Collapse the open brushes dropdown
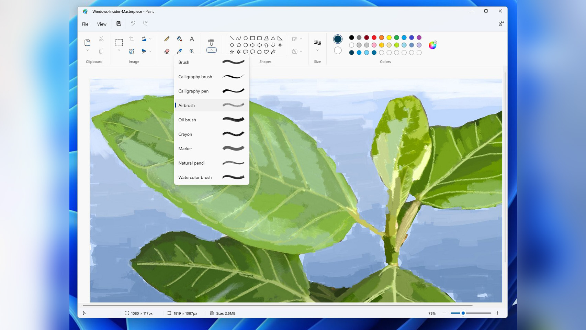This screenshot has width=586, height=330. click(x=211, y=50)
